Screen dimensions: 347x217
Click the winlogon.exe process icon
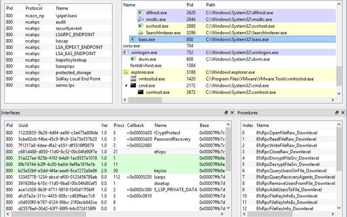point(126,53)
